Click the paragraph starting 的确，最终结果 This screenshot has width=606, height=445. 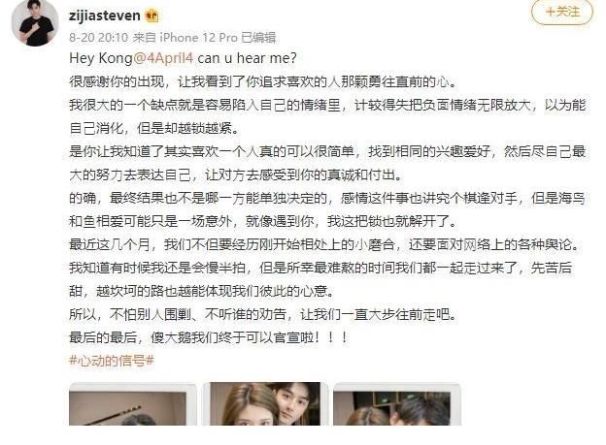coord(327,210)
